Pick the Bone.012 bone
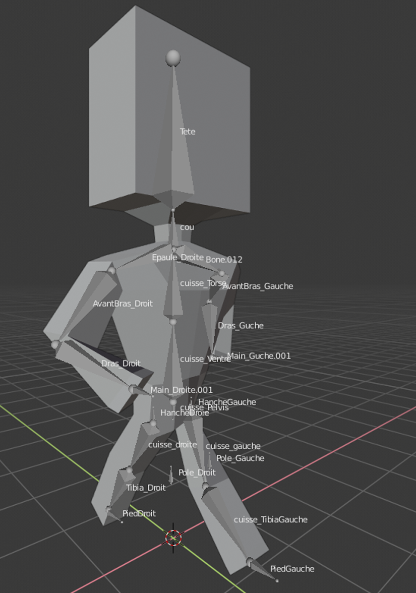This screenshot has width=416, height=593. click(224, 260)
